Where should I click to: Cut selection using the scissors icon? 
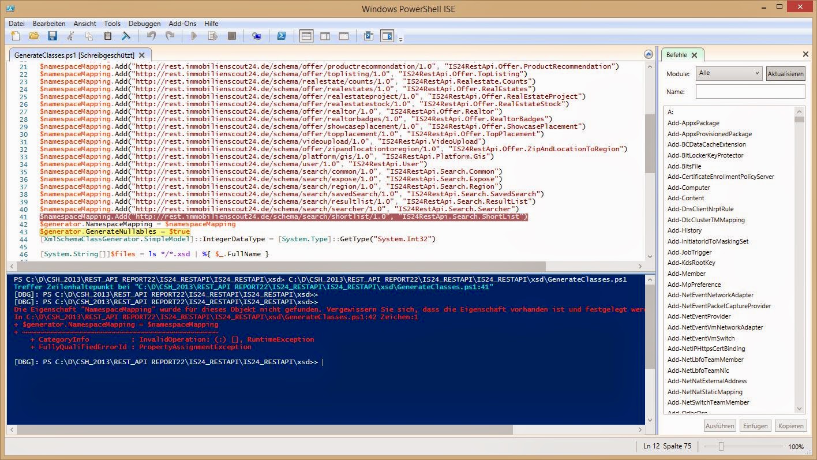coord(71,36)
